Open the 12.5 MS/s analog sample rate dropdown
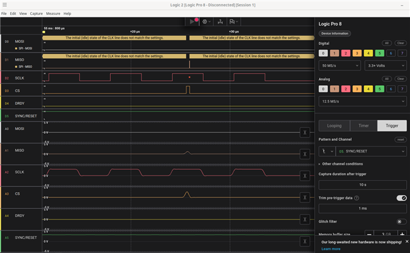 pyautogui.click(x=363, y=101)
